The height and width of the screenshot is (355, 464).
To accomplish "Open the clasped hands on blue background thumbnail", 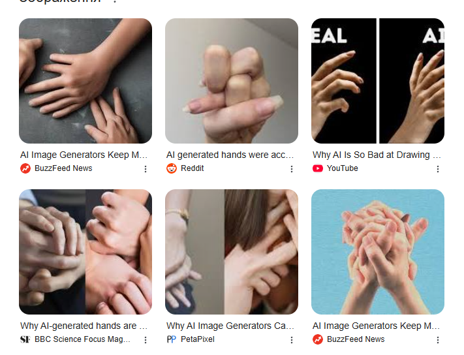I will (378, 252).
